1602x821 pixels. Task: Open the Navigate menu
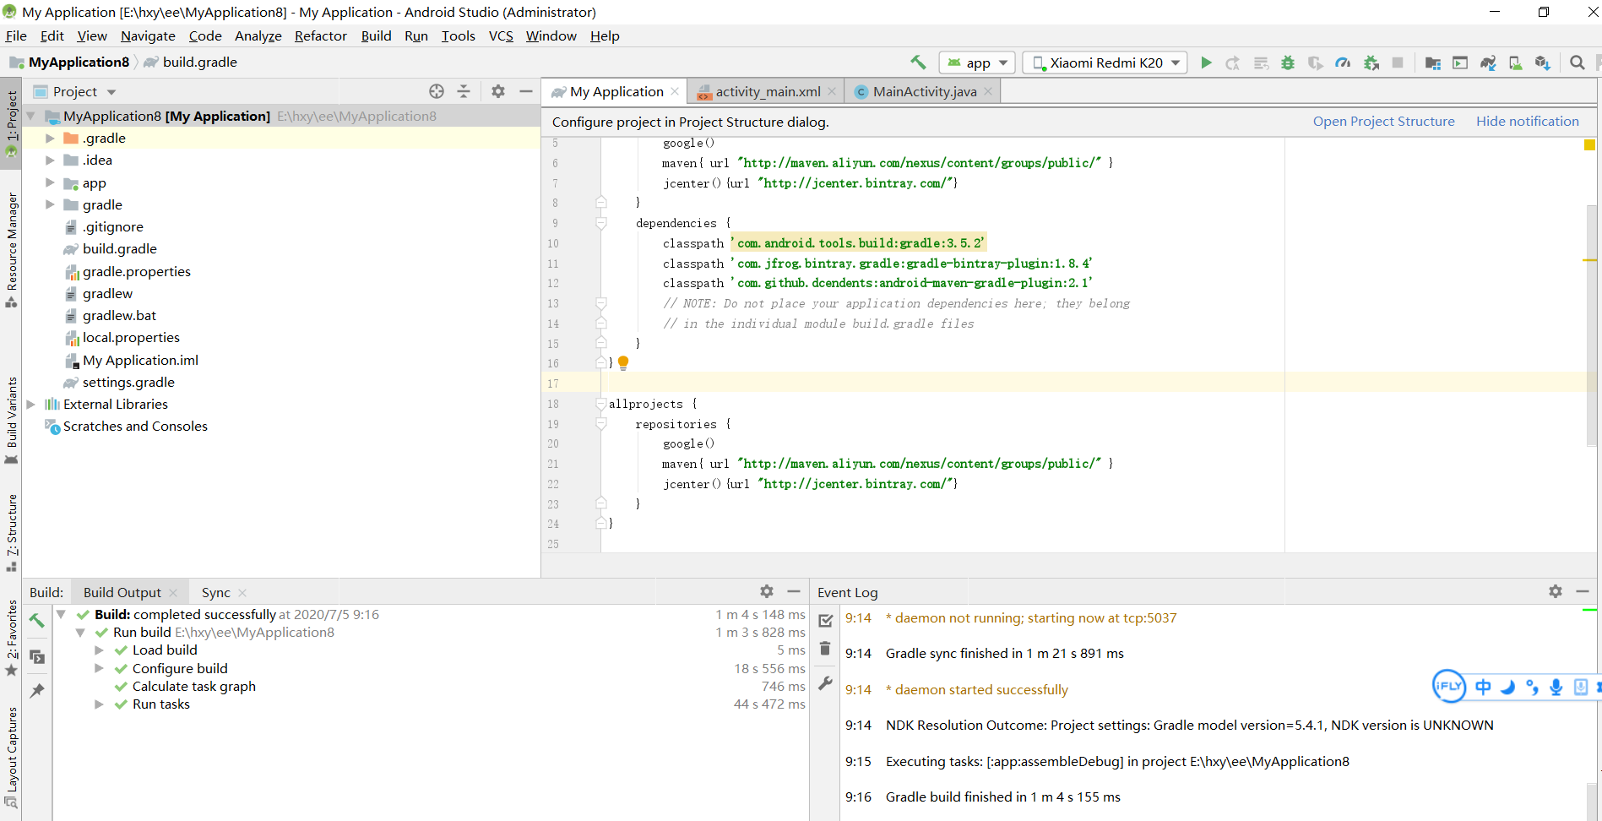click(148, 35)
